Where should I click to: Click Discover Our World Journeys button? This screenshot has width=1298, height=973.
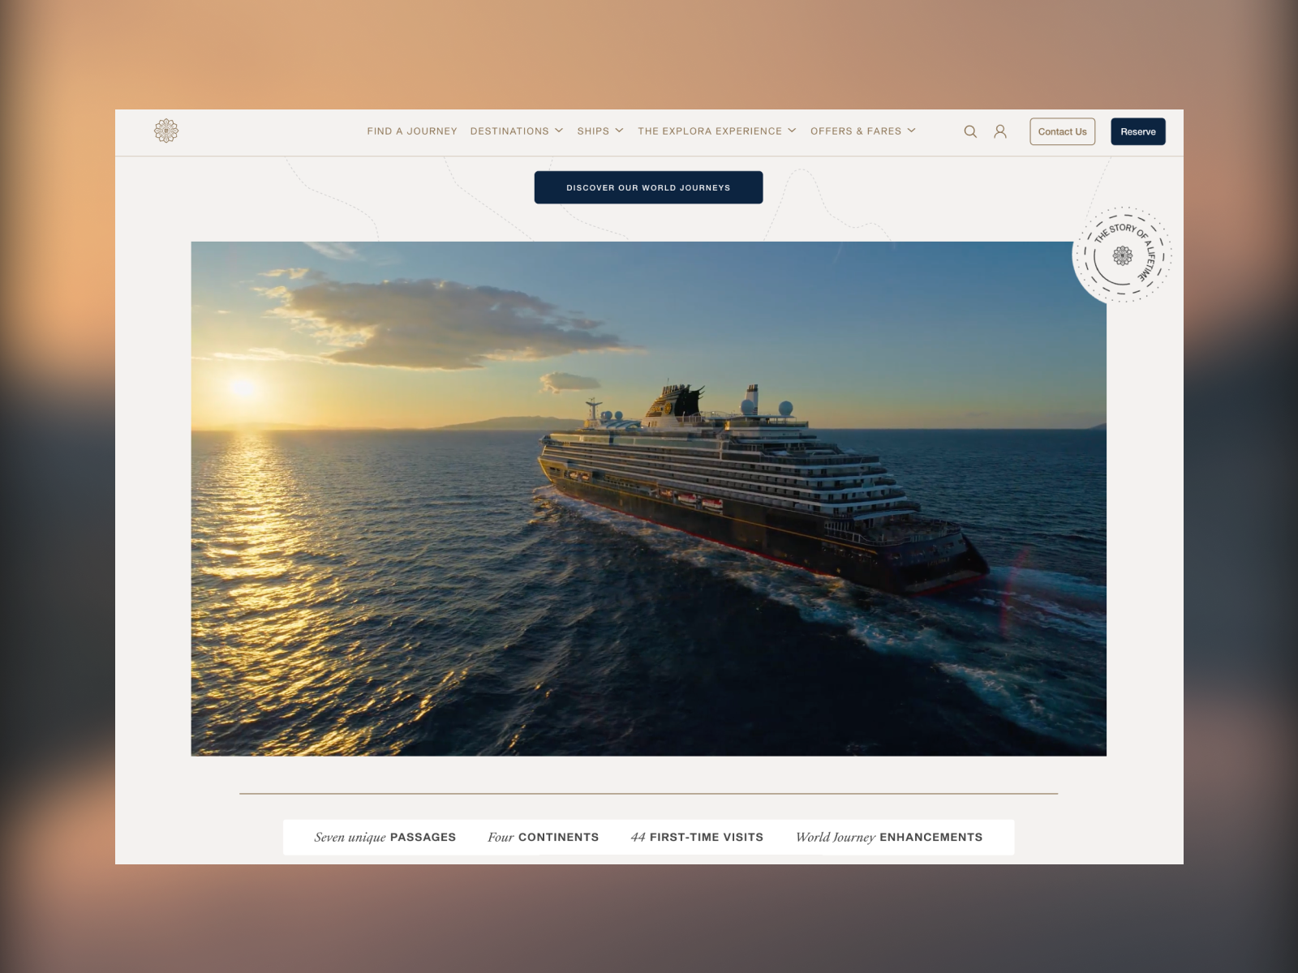tap(648, 187)
